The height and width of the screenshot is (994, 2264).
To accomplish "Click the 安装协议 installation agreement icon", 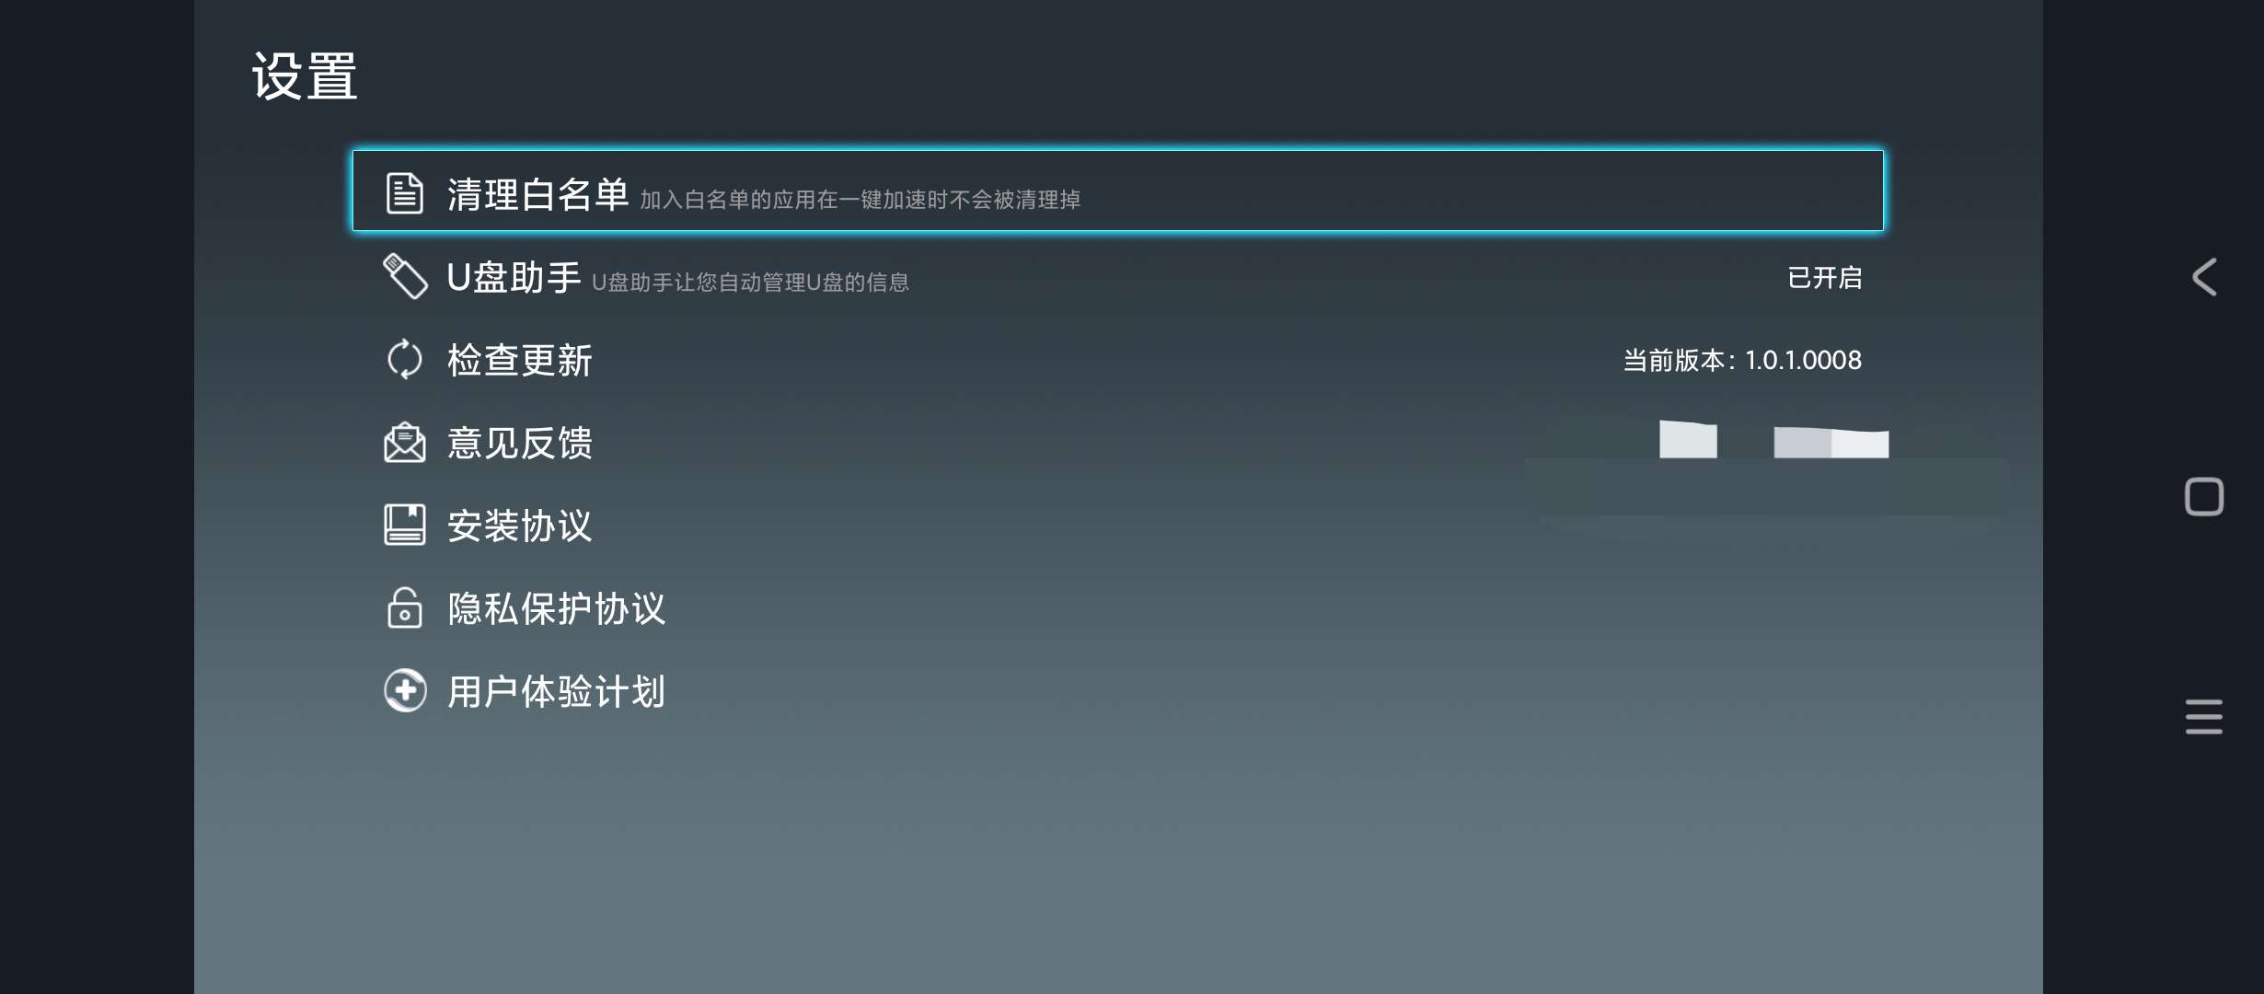I will [x=404, y=525].
